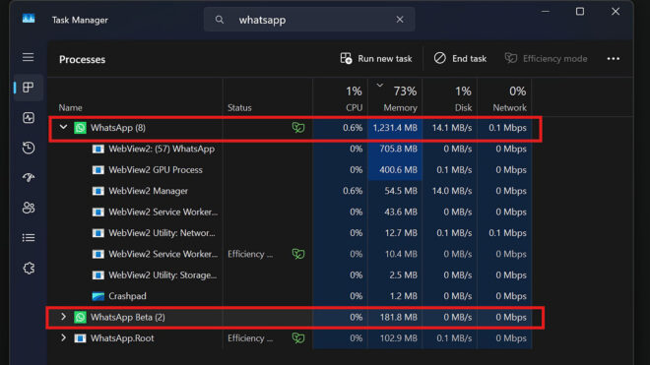Click Run new task button
650x365 pixels.
coord(376,59)
